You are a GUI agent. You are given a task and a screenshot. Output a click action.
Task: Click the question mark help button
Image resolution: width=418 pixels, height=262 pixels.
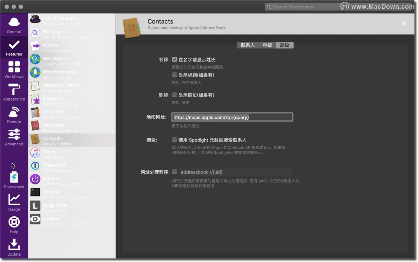[x=403, y=24]
